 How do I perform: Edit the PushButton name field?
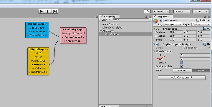tap(179, 21)
